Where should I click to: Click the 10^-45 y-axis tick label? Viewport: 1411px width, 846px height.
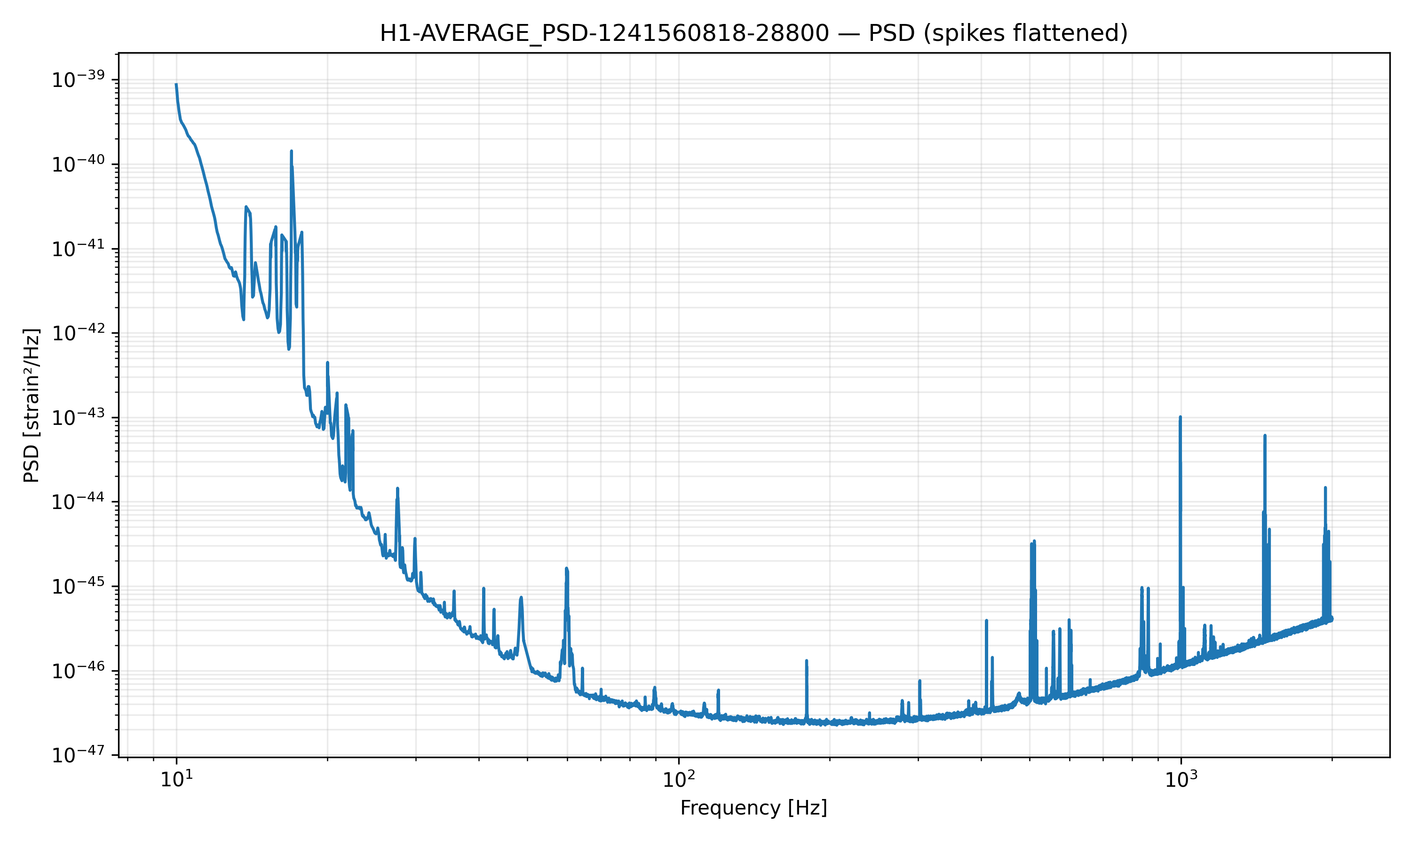(79, 586)
